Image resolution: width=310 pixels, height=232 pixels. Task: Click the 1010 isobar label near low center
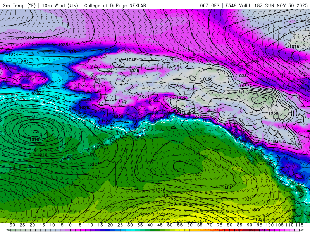[x=34, y=140]
